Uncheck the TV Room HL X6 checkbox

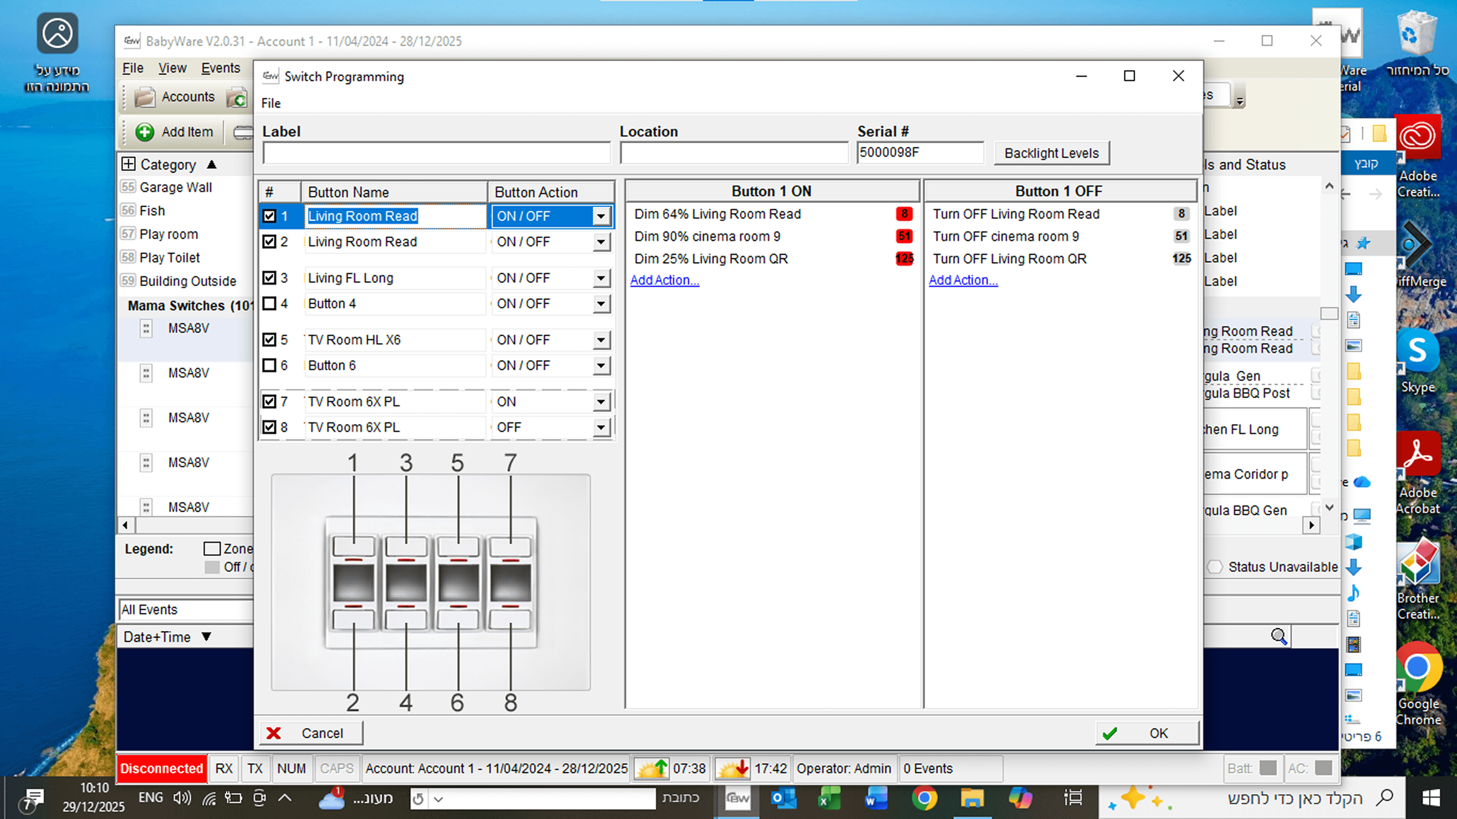click(x=270, y=340)
